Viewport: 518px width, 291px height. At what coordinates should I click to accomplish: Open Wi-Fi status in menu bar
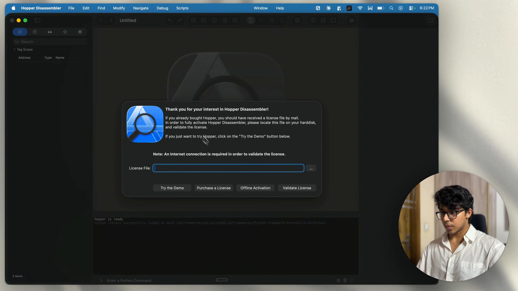point(360,8)
